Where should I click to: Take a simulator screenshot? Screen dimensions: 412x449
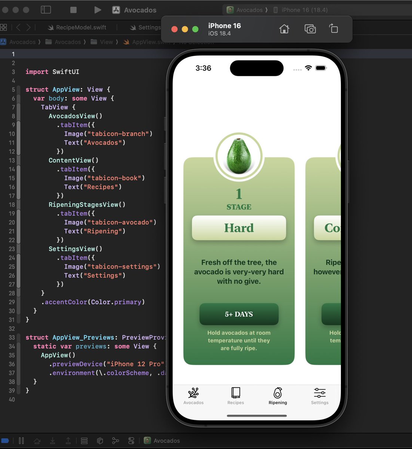pos(310,29)
